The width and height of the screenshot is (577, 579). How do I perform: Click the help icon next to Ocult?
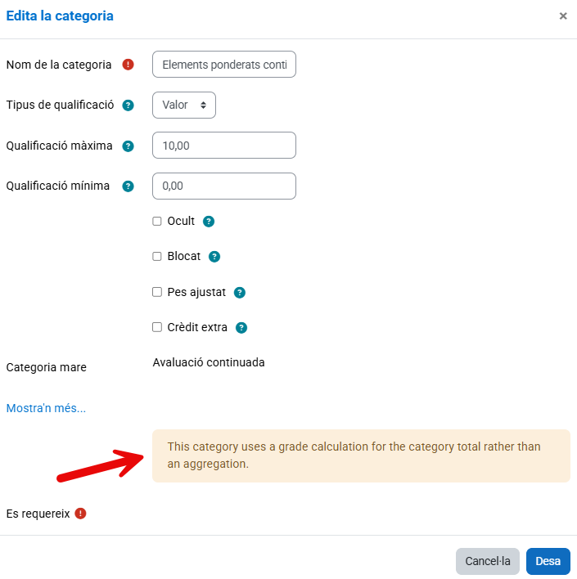point(209,222)
